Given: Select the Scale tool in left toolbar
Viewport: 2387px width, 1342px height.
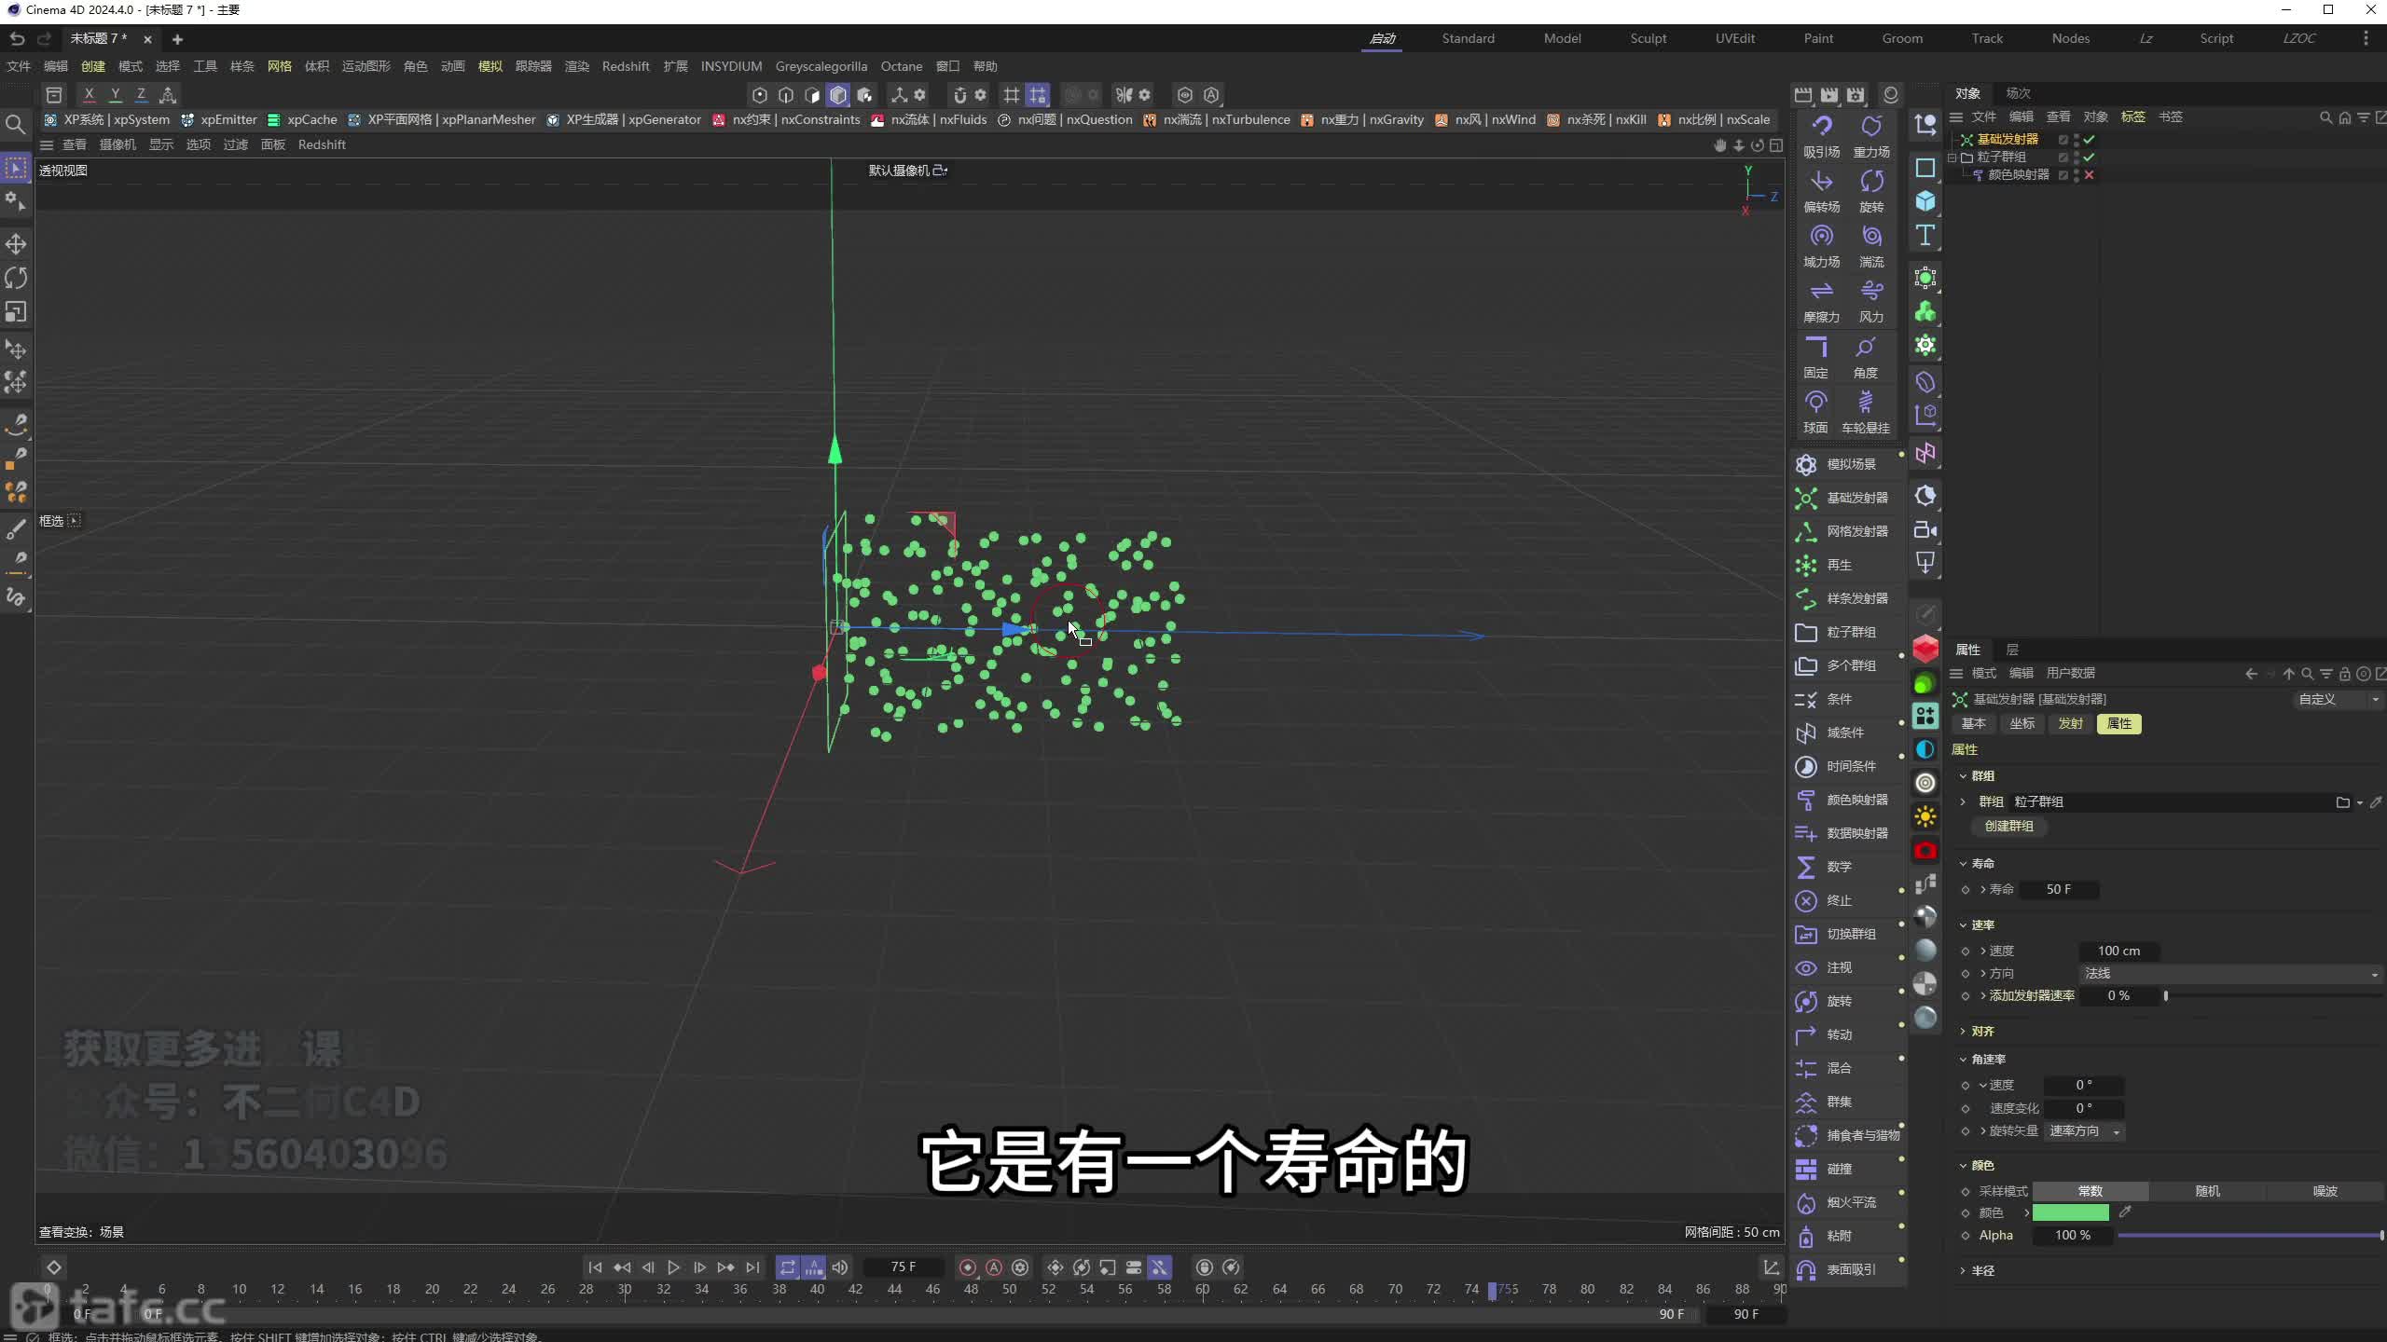Looking at the screenshot, I should pyautogui.click(x=16, y=312).
